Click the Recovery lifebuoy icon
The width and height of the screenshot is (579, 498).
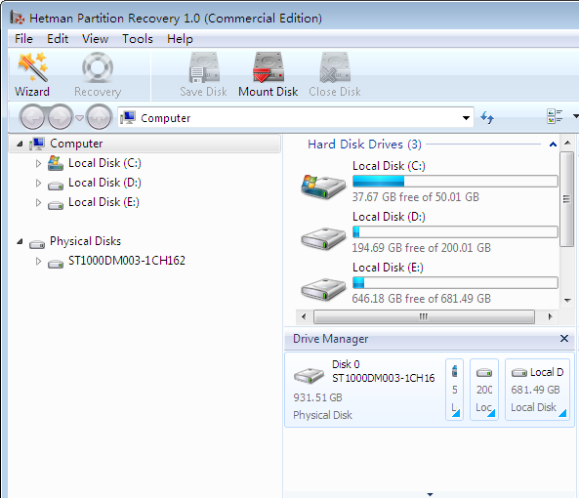click(98, 67)
